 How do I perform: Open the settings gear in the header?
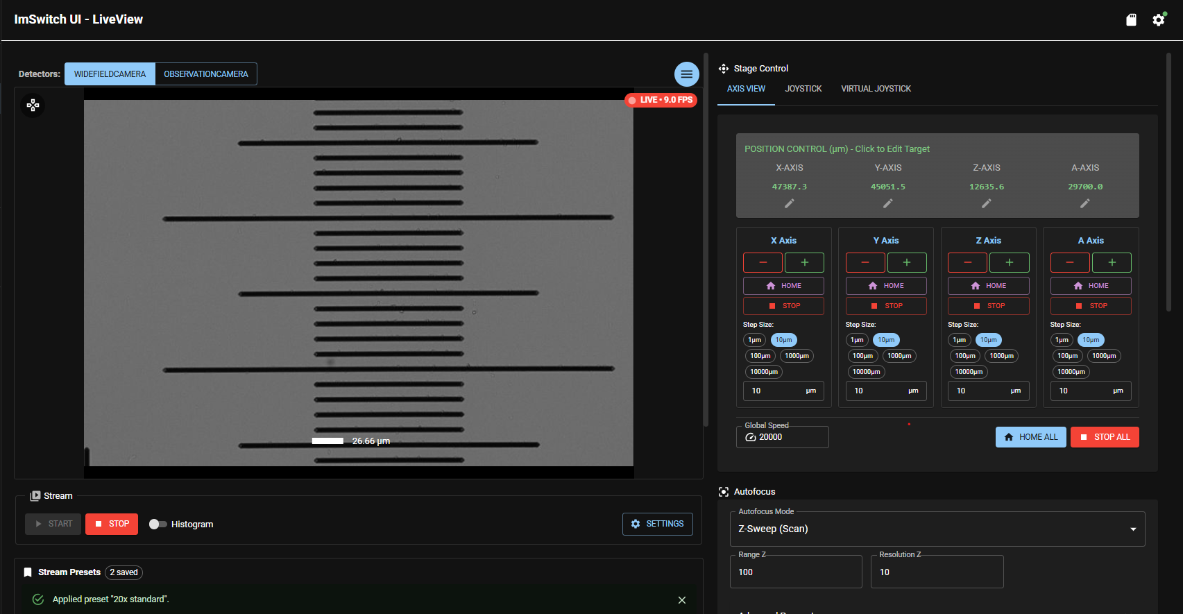tap(1159, 19)
